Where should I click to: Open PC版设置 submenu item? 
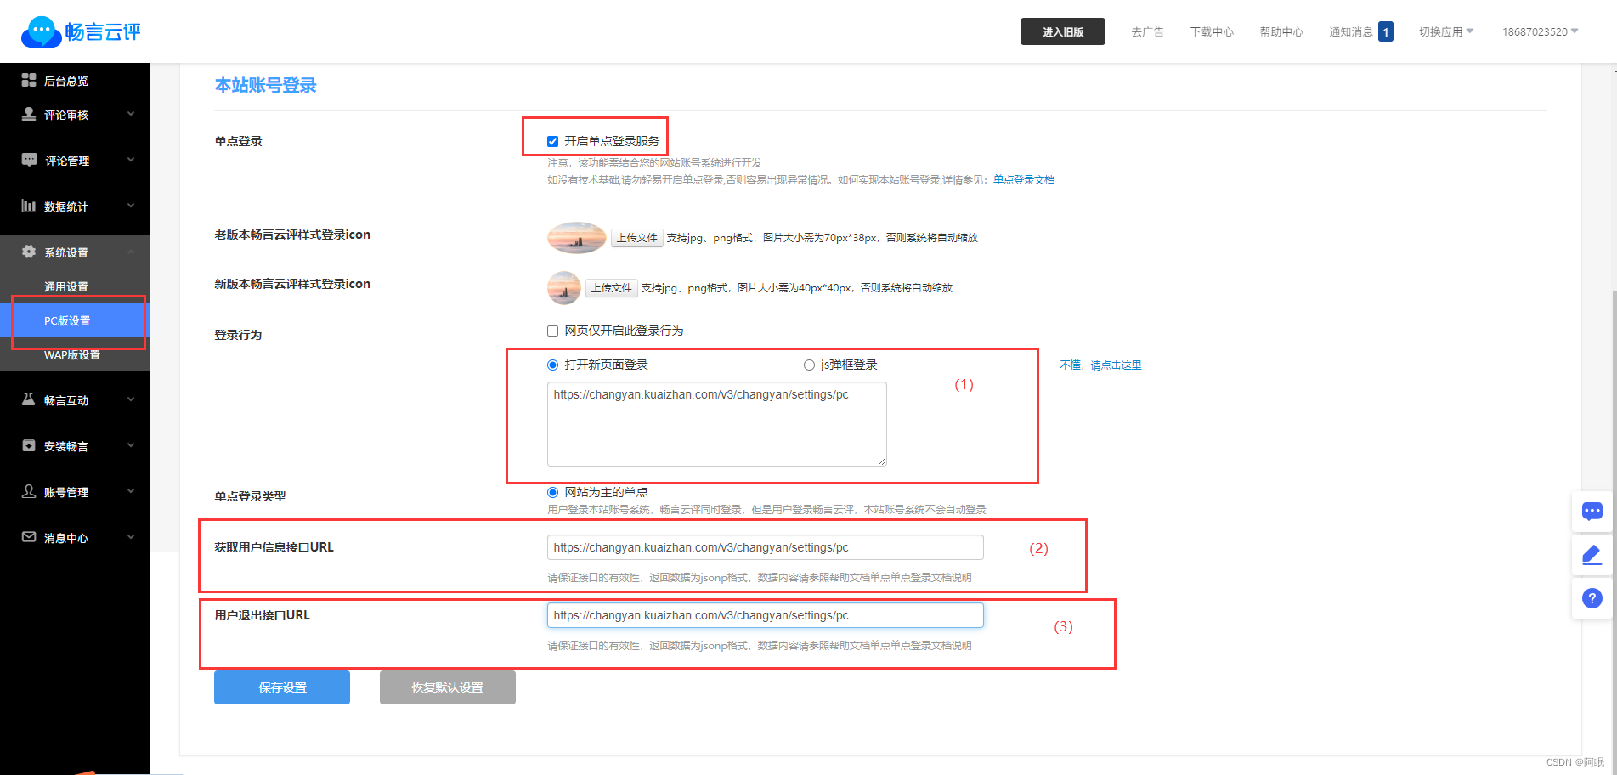75,320
